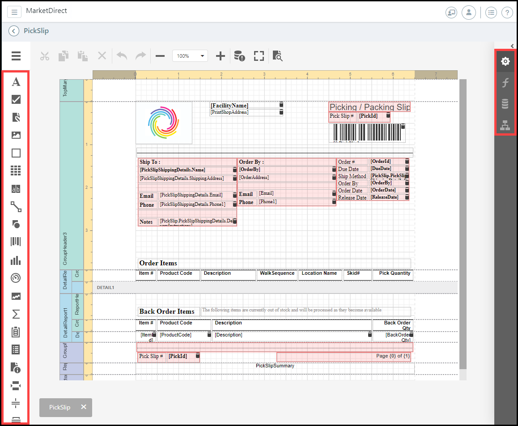Image resolution: width=518 pixels, height=426 pixels.
Task: Open the Report Explorer tree panel
Action: [505, 125]
